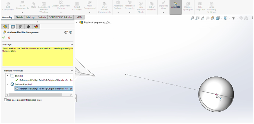Screen dimensions: 254x124
Task: Expand the Flexible Components_CA flyout tree
Action: click(76, 22)
